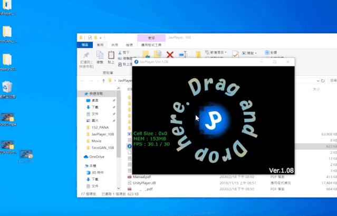Click the Cell Size readout in JavPlayer
337x216 pixels.
pos(150,133)
